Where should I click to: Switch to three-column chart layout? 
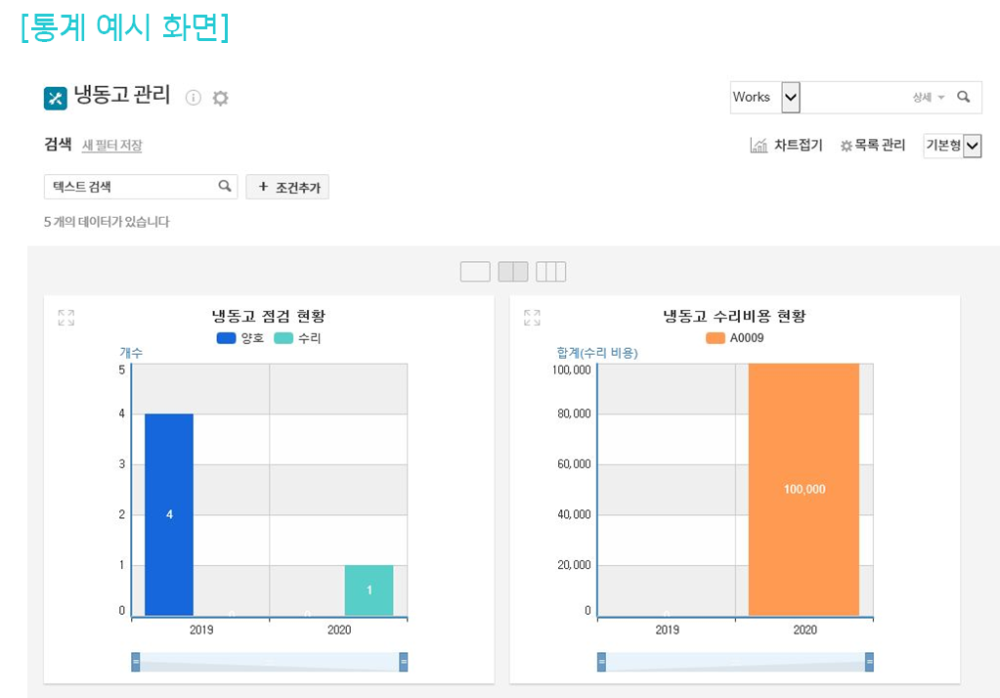click(550, 272)
